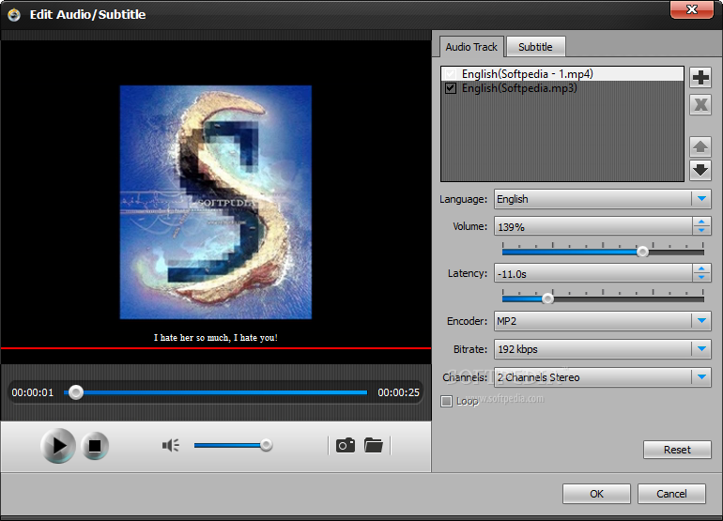Open the snapshot folder icon

pyautogui.click(x=374, y=445)
